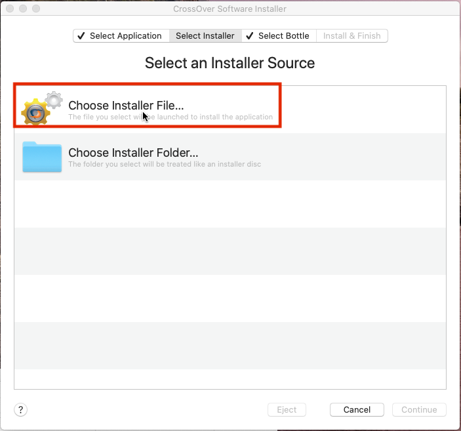Click 'The folder you select' description text

165,164
